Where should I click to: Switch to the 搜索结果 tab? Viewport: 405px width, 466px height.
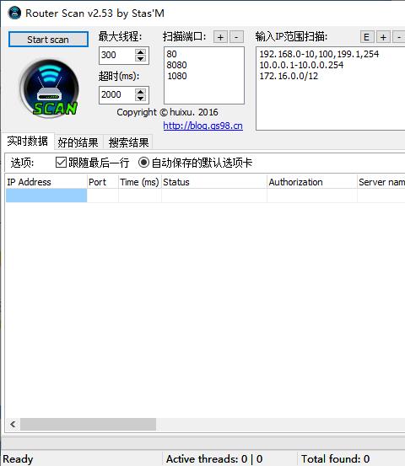pos(128,142)
